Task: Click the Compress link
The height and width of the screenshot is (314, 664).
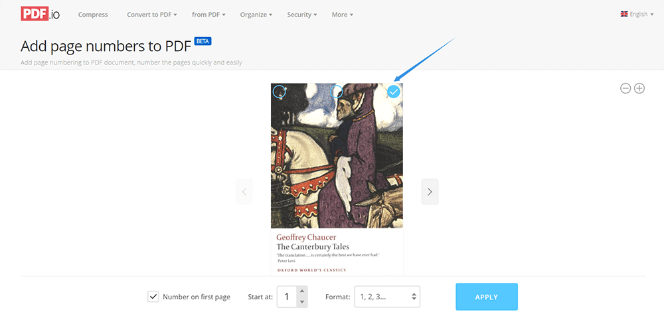Action: tap(93, 15)
